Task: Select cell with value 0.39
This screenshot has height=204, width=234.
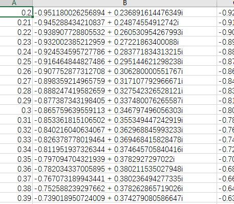Action: [16, 197]
